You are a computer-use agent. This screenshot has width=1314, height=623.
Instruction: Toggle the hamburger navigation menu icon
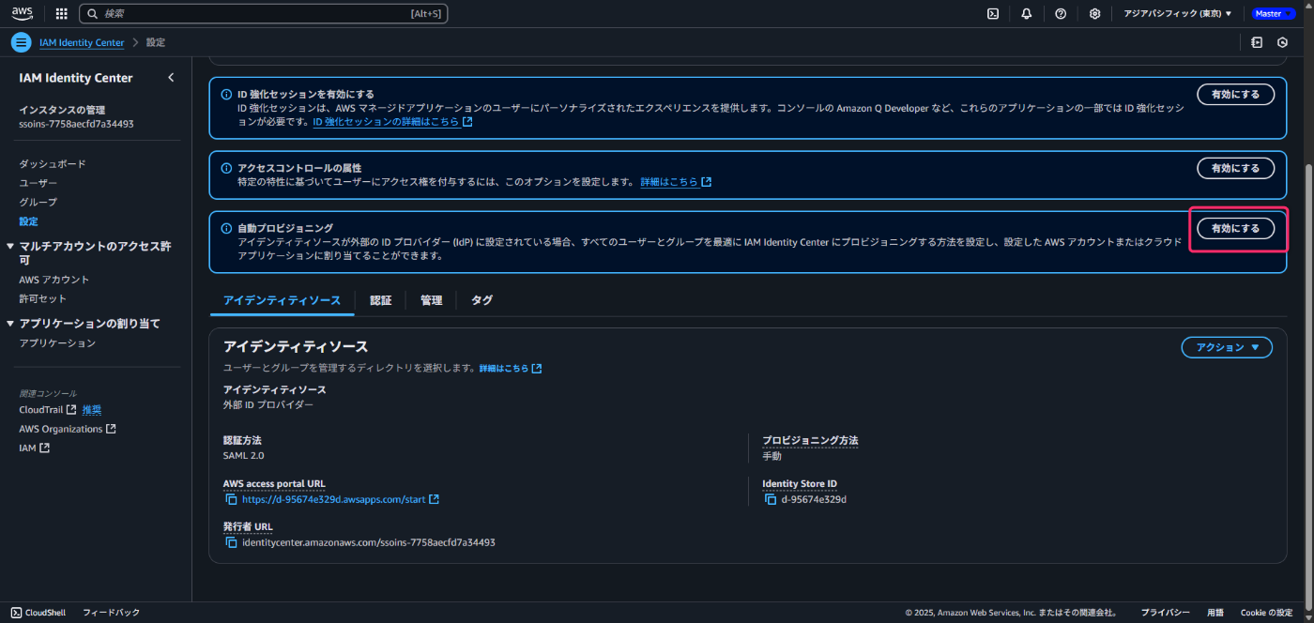pyautogui.click(x=22, y=42)
